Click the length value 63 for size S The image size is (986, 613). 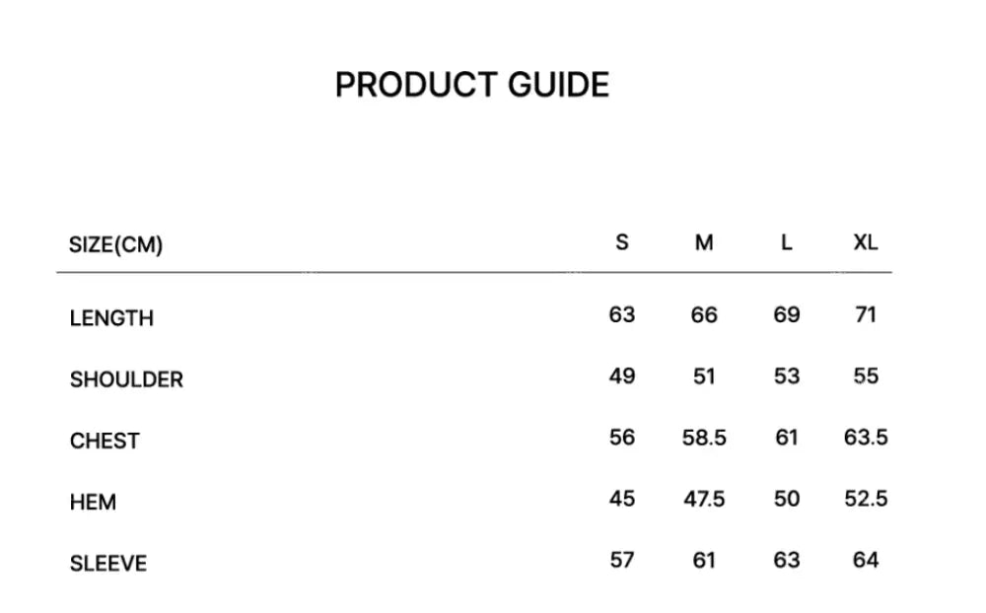[x=622, y=315]
